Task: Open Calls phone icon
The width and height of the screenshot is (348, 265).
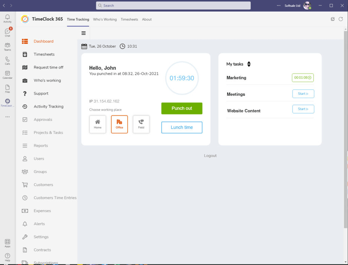Action: coord(7,61)
